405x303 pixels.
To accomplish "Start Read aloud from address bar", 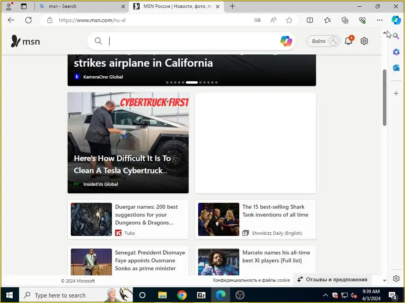I will (x=273, y=20).
